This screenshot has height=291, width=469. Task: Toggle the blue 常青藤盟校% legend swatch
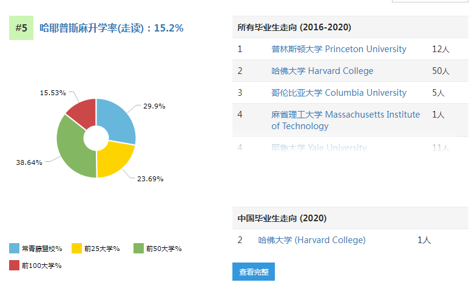click(15, 249)
